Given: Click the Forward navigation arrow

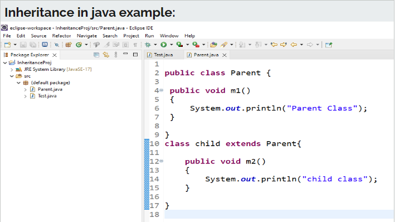Looking at the screenshot, I should click(x=310, y=45).
